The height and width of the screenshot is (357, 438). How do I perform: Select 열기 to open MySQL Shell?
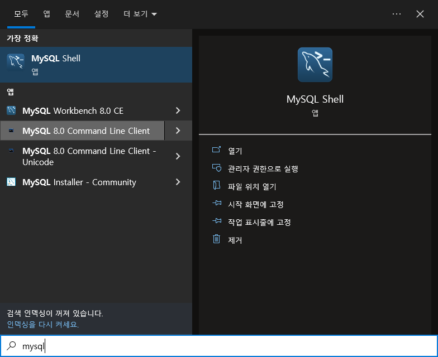[235, 151]
